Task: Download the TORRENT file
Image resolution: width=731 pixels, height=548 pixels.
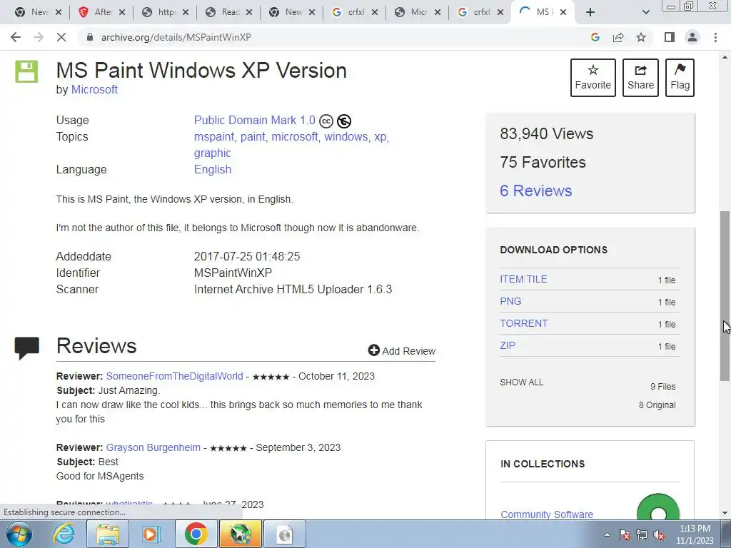Action: click(523, 323)
